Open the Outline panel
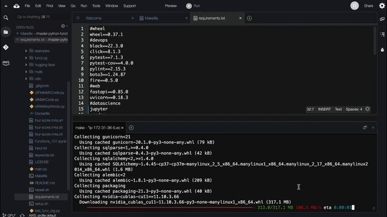 [382, 34]
